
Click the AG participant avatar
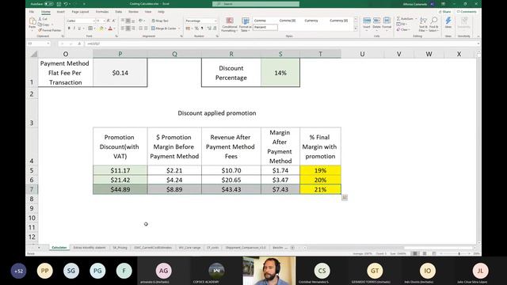(x=164, y=271)
